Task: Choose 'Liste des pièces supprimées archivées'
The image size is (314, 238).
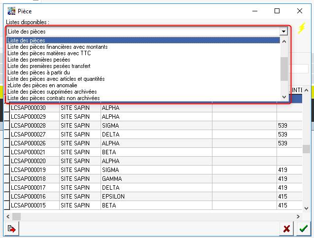Action: pyautogui.click(x=52, y=92)
